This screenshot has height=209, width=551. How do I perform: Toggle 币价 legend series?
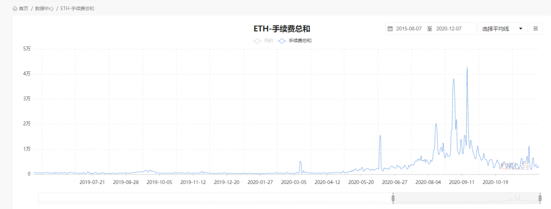click(x=263, y=41)
